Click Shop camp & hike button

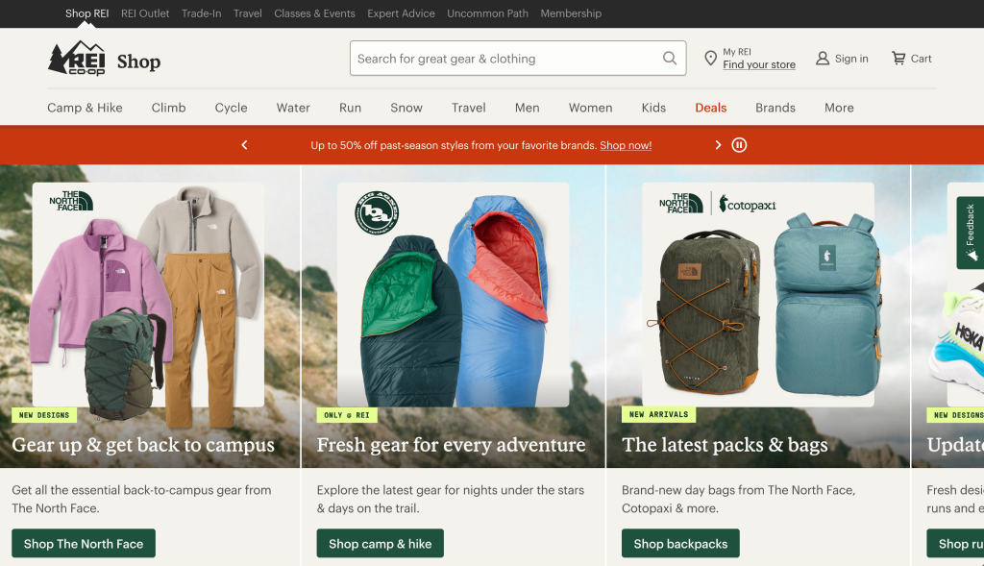pyautogui.click(x=380, y=543)
